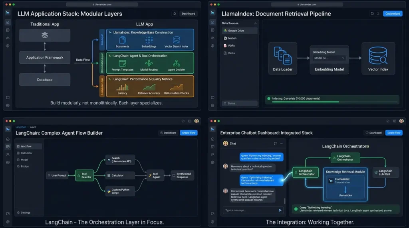Collapse the Data Sources panel arrow
Image resolution: width=409 pixels, height=228 pixels.
255,23
